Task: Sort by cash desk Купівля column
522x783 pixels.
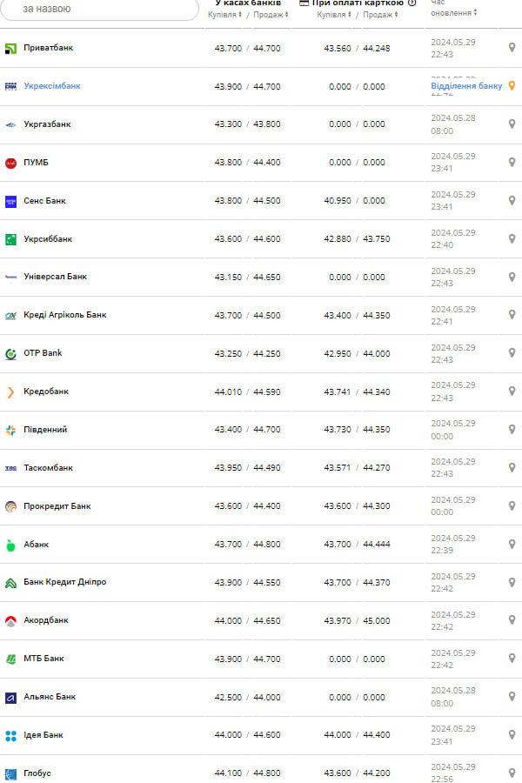Action: pyautogui.click(x=224, y=15)
